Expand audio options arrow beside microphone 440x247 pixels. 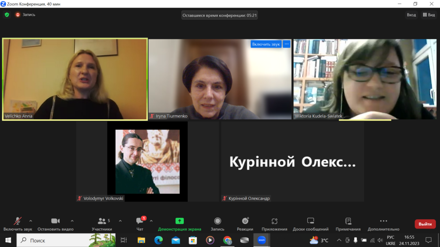pos(31,221)
